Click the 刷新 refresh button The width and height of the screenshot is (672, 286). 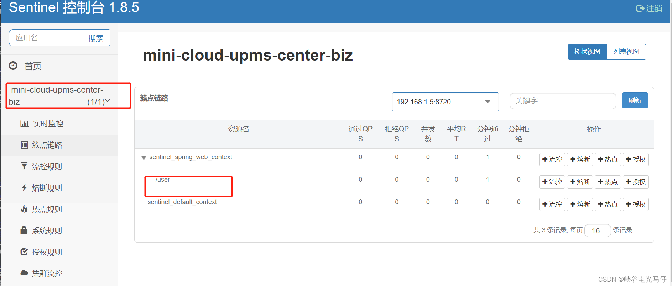[x=635, y=100]
